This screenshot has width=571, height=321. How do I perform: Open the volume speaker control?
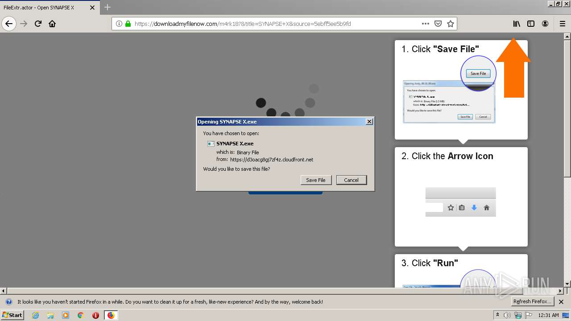click(507, 315)
